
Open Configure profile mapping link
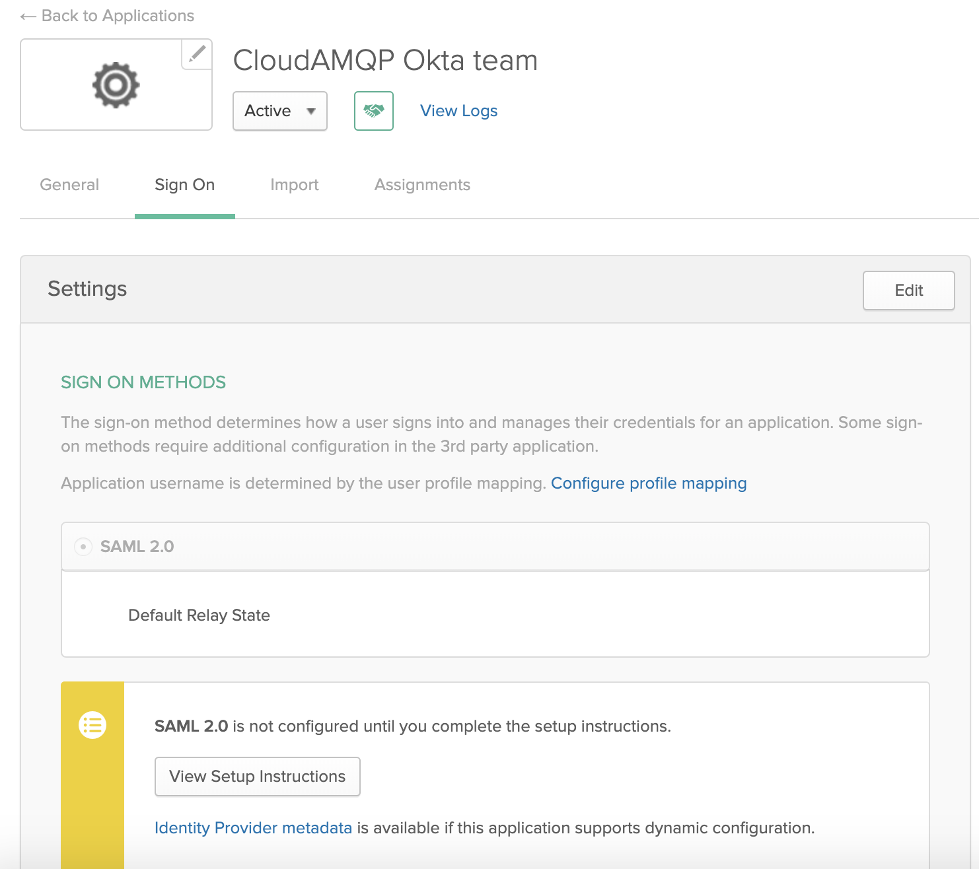coord(649,483)
